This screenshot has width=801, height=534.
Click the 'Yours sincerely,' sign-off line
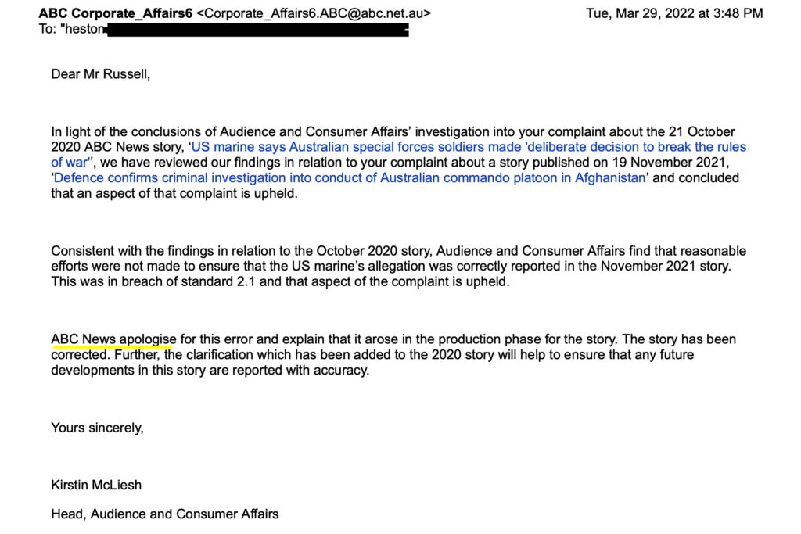tap(97, 427)
